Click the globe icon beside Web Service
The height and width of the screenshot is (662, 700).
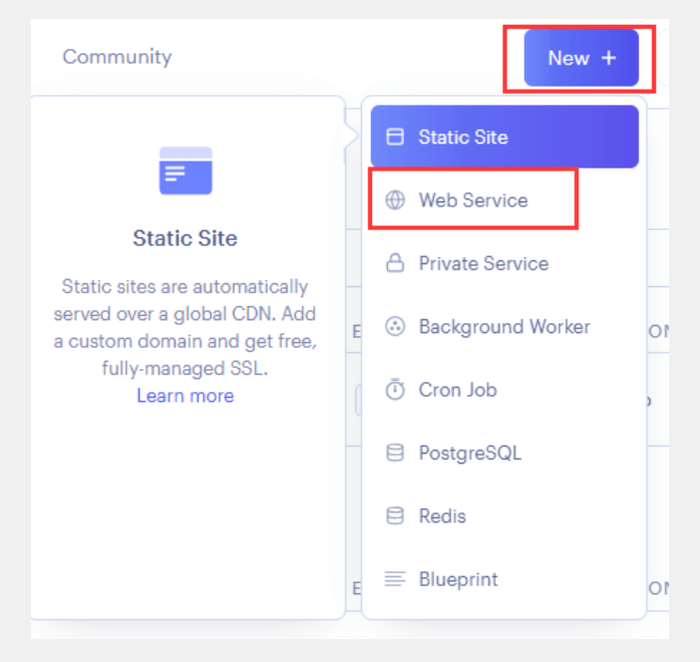396,200
